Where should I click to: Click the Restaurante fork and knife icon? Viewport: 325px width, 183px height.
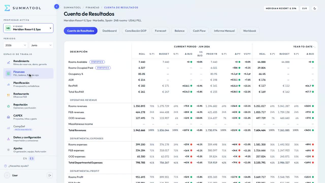tap(8, 95)
